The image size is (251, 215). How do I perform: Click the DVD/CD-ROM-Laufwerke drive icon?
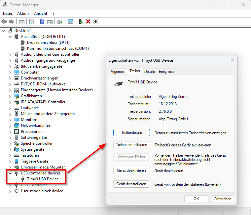click(17, 84)
